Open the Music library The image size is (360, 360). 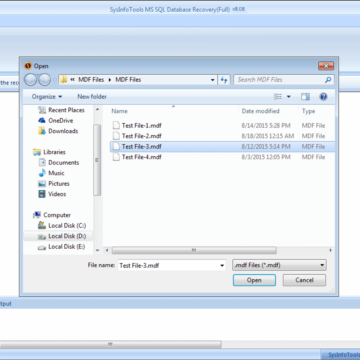point(56,173)
